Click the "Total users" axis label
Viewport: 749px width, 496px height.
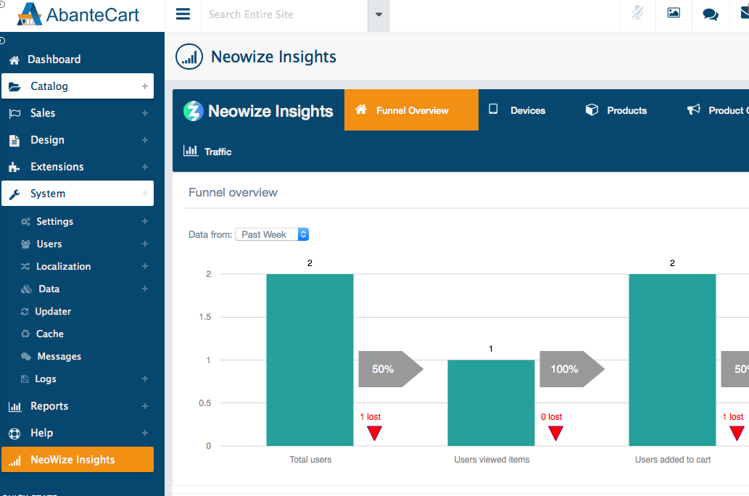[310, 460]
